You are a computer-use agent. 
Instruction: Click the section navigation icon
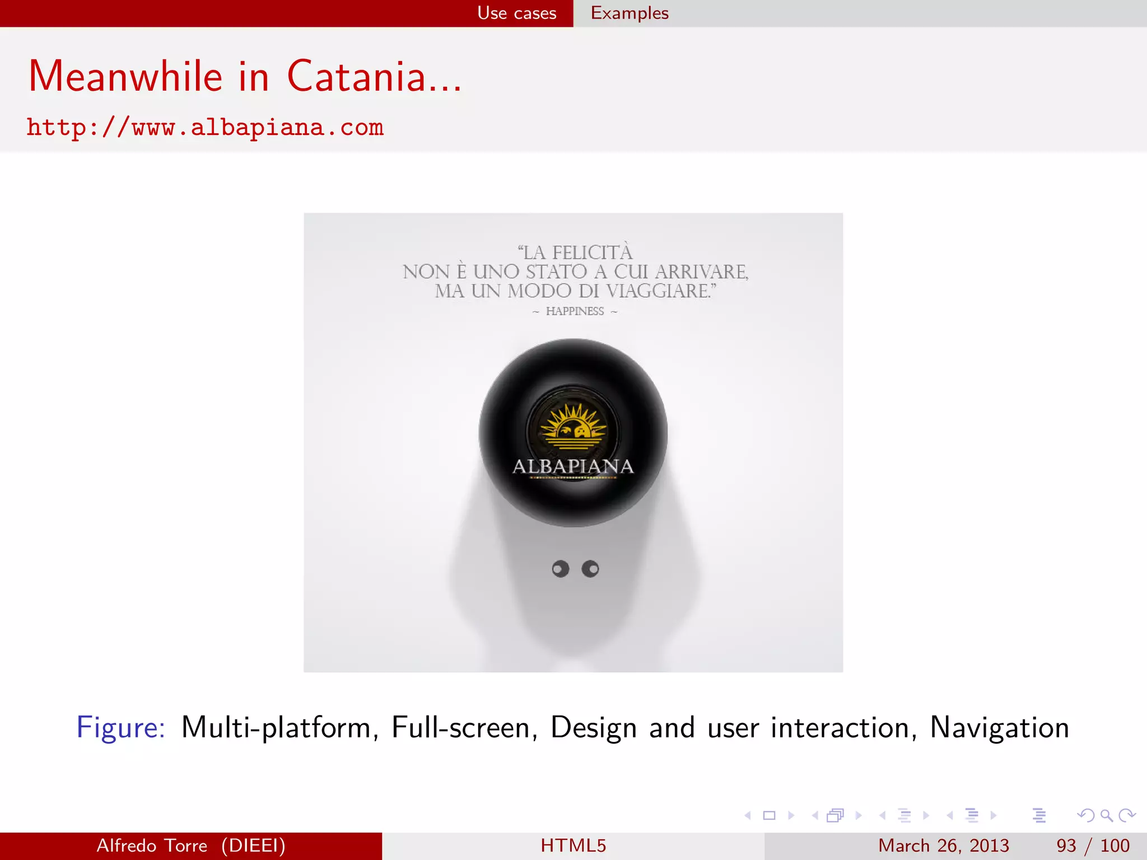pos(972,815)
